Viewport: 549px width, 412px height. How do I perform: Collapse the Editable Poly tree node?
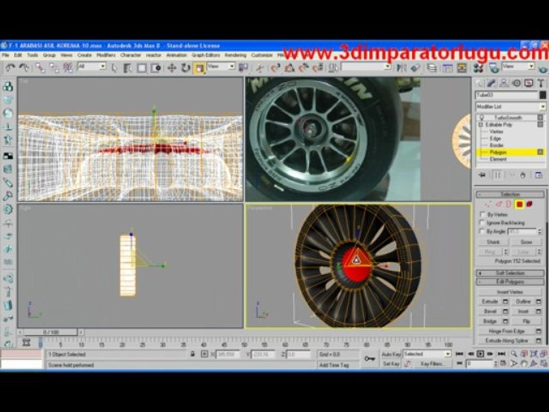click(x=481, y=125)
